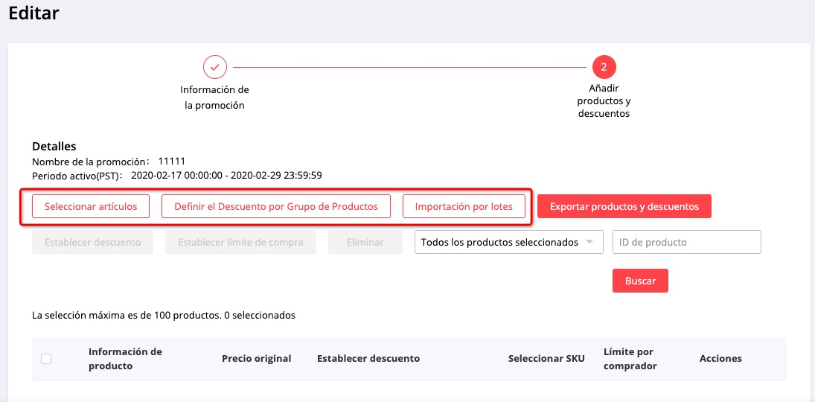Focus the ID de producto field
The height and width of the screenshot is (402, 815).
(x=686, y=242)
